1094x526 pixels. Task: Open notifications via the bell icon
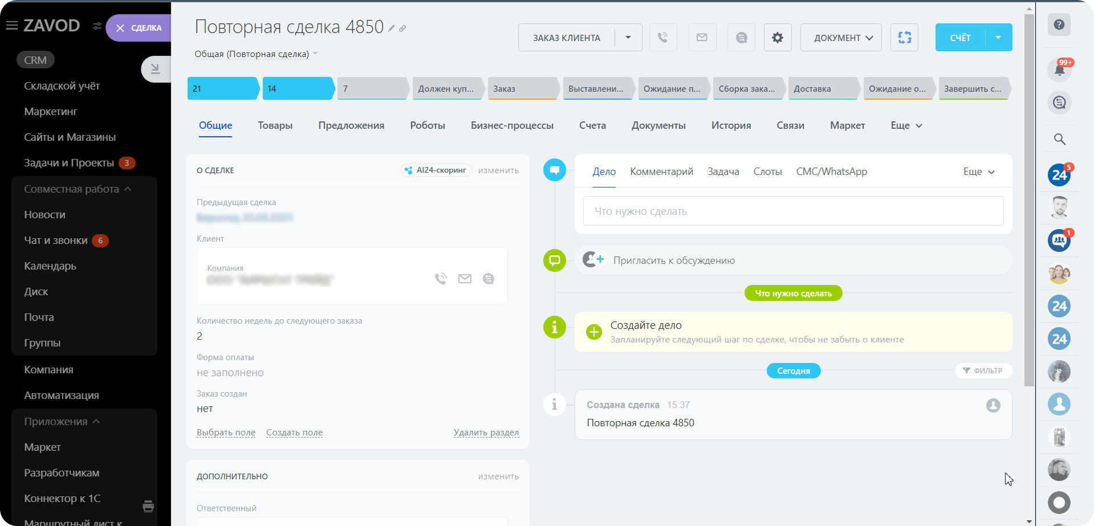coord(1059,70)
